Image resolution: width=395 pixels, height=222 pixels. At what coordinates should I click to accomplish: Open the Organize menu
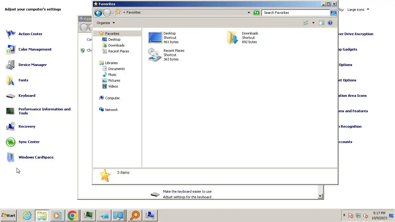coord(106,23)
